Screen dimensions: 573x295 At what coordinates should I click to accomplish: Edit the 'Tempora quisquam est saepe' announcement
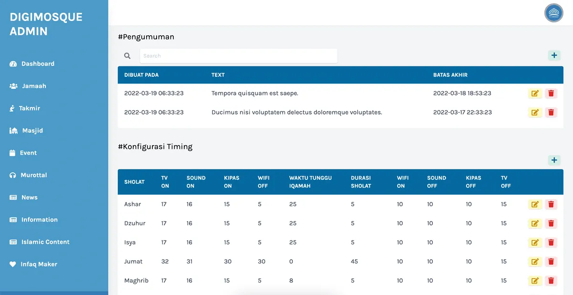(535, 94)
